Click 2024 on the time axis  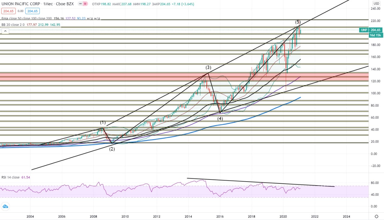click(346, 216)
